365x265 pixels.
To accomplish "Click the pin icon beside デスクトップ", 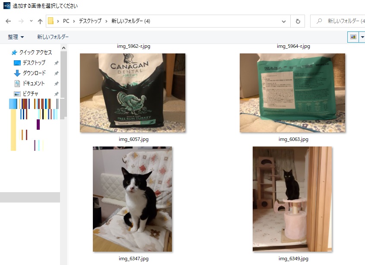I will pyautogui.click(x=56, y=63).
